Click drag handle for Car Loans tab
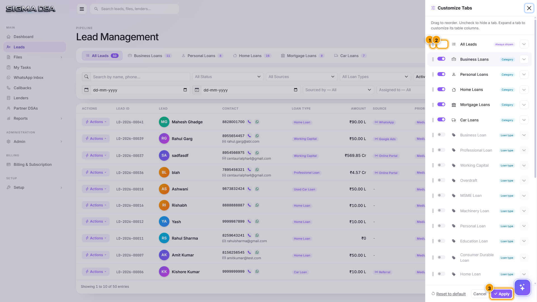The height and width of the screenshot is (302, 537). point(433,120)
